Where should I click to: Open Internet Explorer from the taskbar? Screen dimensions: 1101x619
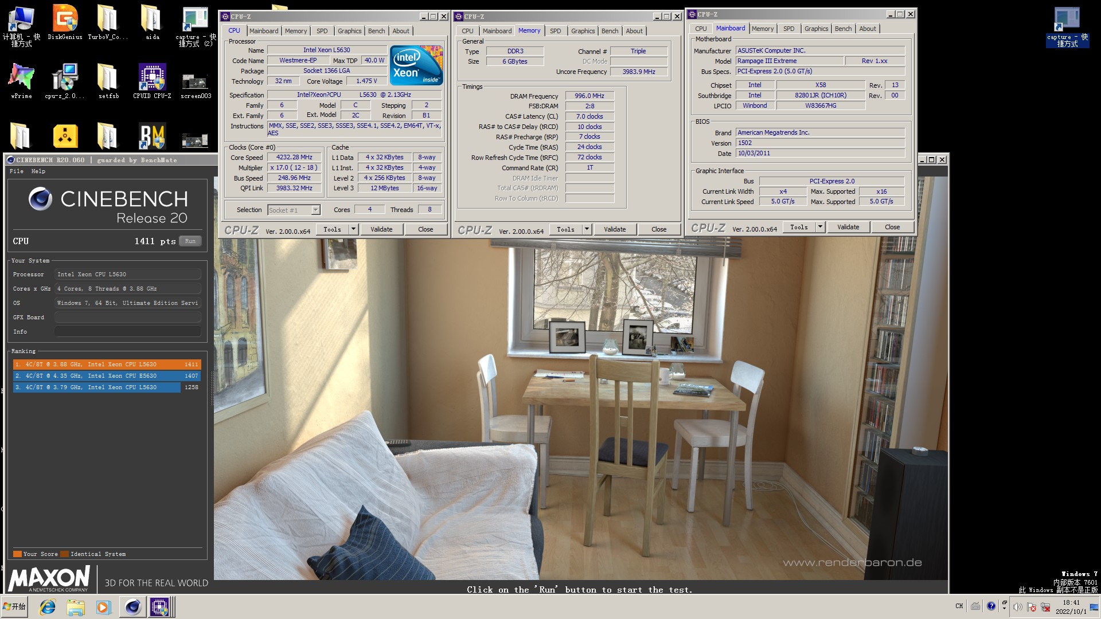[x=48, y=607]
